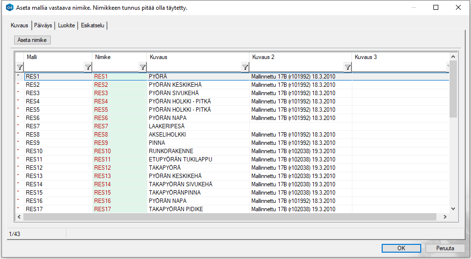Confirm with the OK button
The image size is (471, 259).
tap(401, 248)
